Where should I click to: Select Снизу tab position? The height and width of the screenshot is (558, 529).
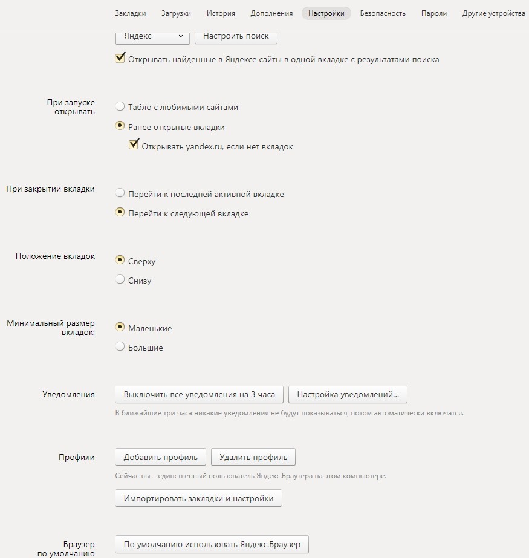120,281
